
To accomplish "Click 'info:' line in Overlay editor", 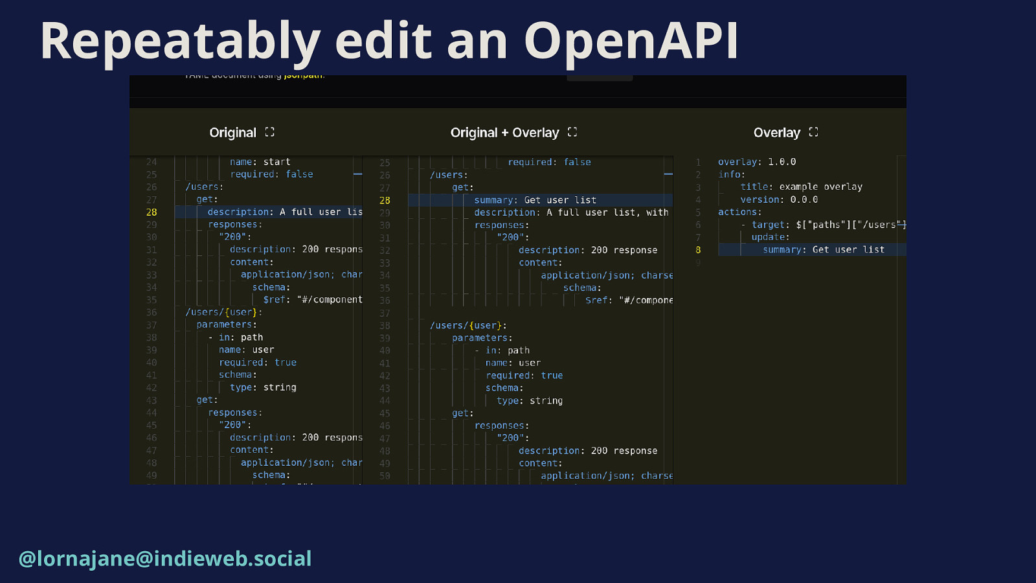I will (x=732, y=174).
